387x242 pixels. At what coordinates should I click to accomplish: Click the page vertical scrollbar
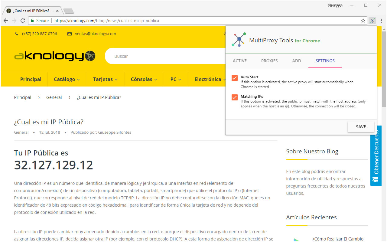click(x=384, y=69)
